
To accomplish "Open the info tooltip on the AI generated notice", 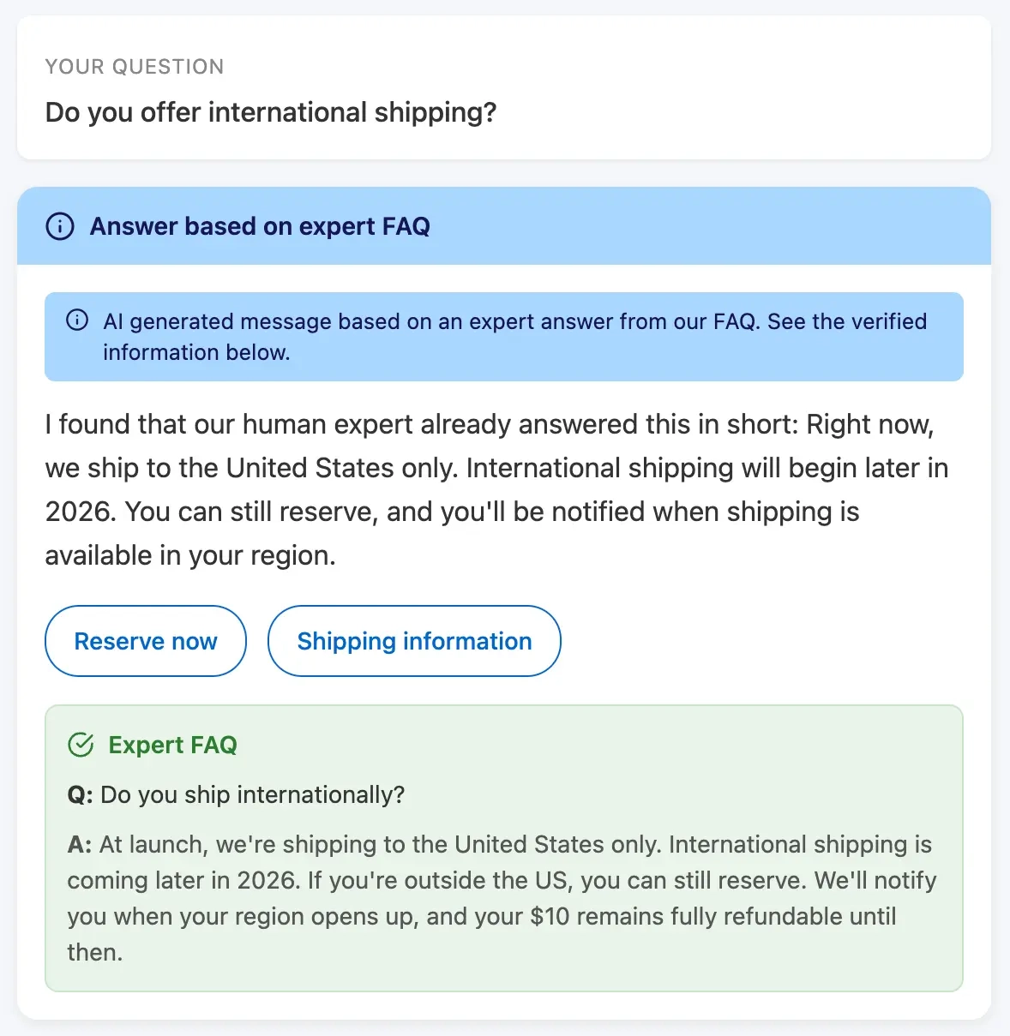I will pyautogui.click(x=76, y=319).
